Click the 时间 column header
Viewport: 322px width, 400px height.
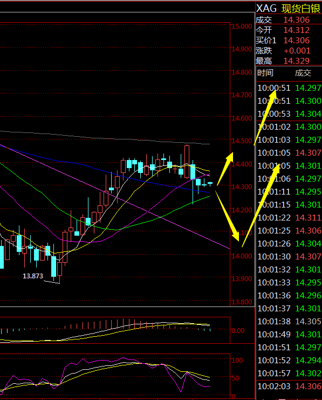click(x=265, y=73)
